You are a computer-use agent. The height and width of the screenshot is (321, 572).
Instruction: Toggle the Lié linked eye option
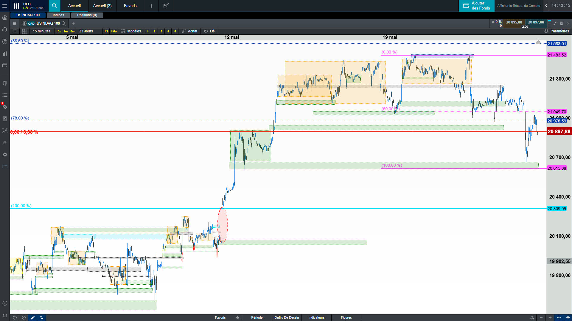(x=209, y=31)
